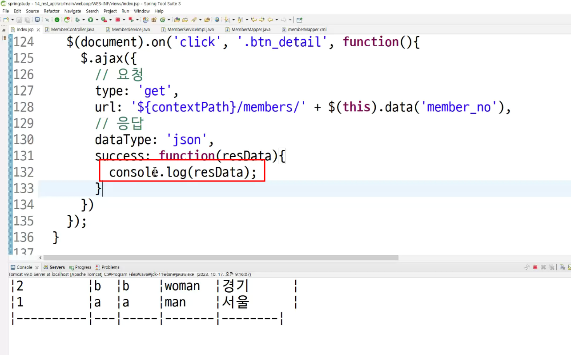Switch to MemberController.java tab
Image resolution: width=571 pixels, height=355 pixels.
69,29
